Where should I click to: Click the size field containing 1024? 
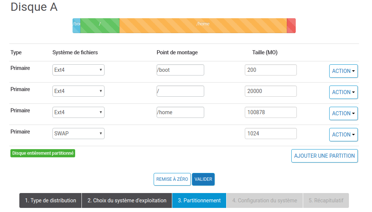(270, 134)
